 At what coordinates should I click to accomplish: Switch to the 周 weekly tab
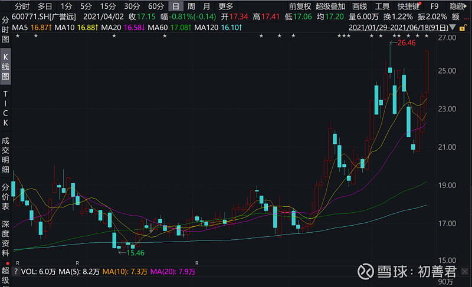(191, 6)
